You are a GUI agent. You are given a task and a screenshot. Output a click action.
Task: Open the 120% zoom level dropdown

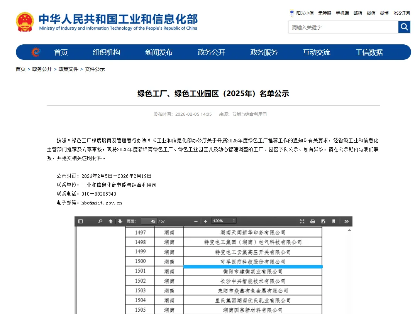[x=224, y=221]
